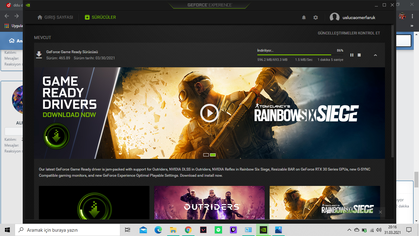Image resolution: width=419 pixels, height=236 pixels.
Task: Open the Windows Start menu
Action: (7, 230)
